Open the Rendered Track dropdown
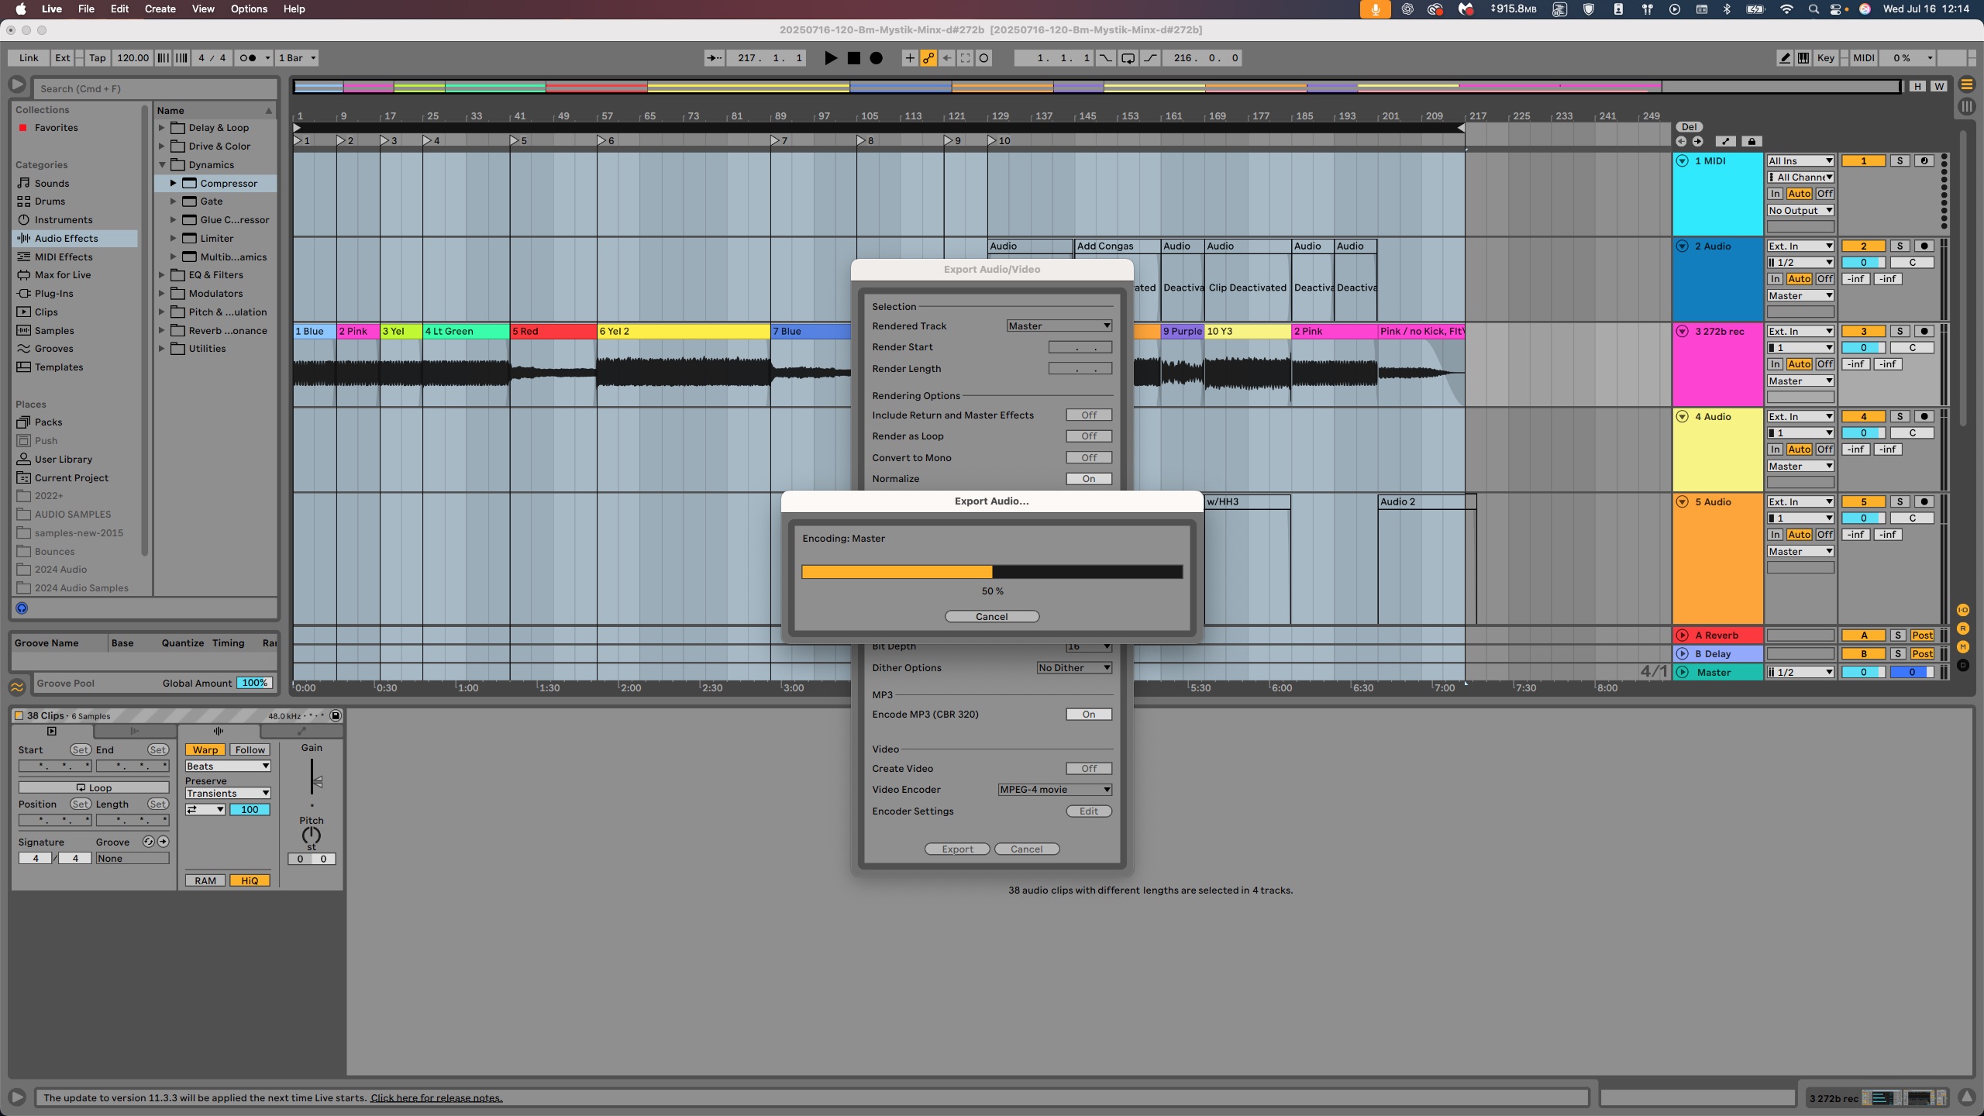Screen dimensions: 1984x1116 point(1059,325)
